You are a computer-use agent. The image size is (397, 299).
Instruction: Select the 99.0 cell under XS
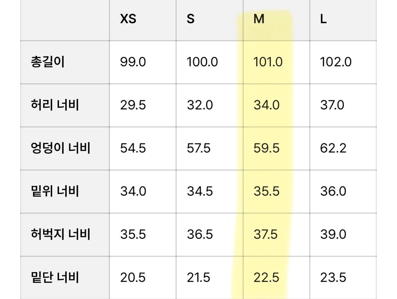[x=133, y=62]
